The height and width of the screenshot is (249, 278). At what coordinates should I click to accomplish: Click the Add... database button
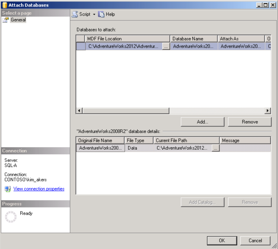(x=202, y=122)
